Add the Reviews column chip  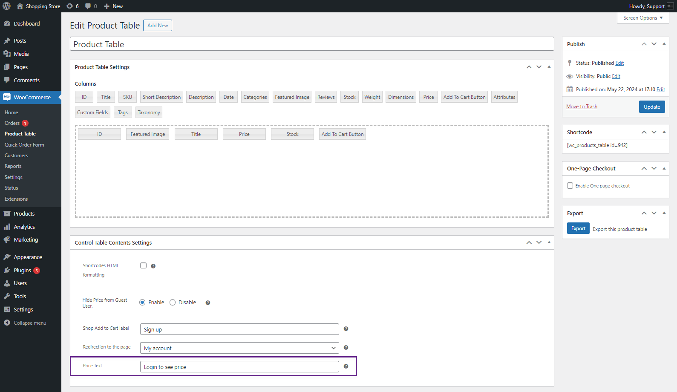point(326,97)
